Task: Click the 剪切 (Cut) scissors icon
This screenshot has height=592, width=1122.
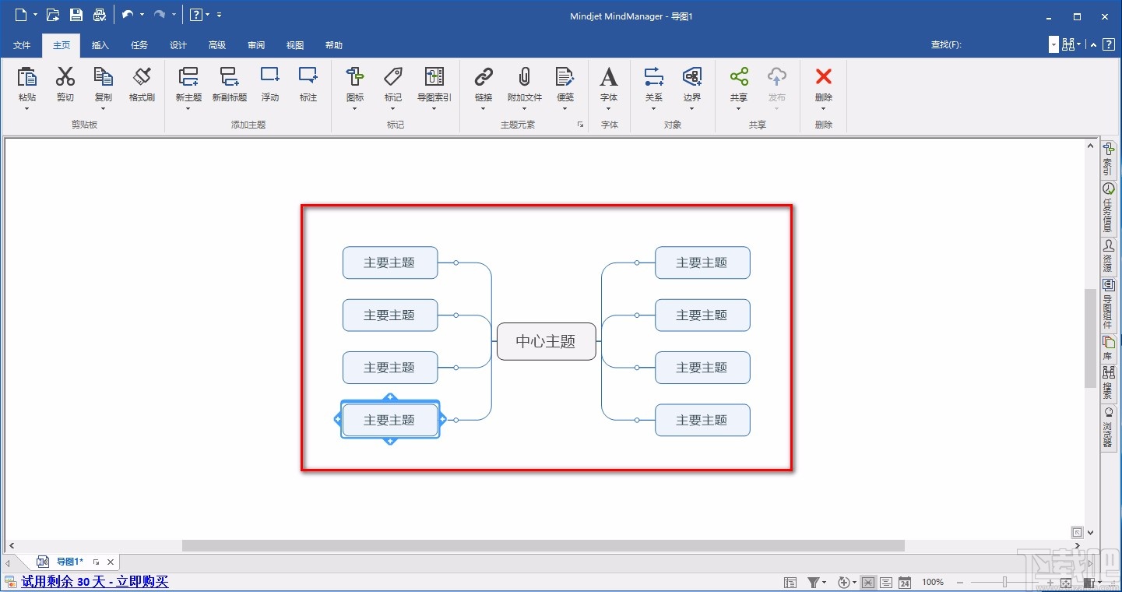Action: 65,76
